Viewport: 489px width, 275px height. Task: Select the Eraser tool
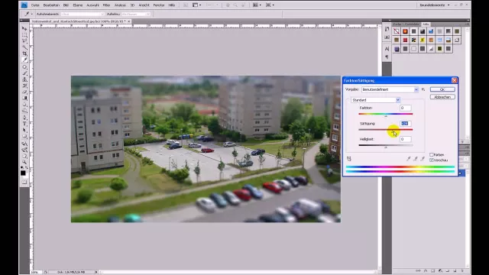24,92
